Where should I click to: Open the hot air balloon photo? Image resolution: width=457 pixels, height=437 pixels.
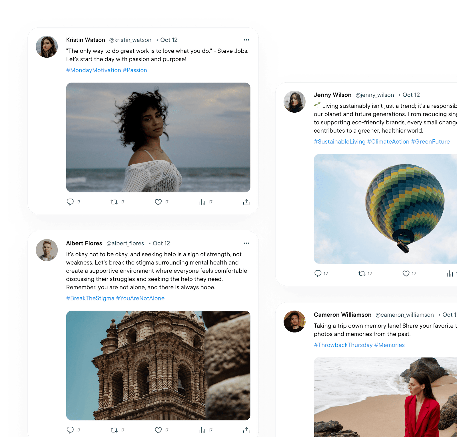coord(386,209)
